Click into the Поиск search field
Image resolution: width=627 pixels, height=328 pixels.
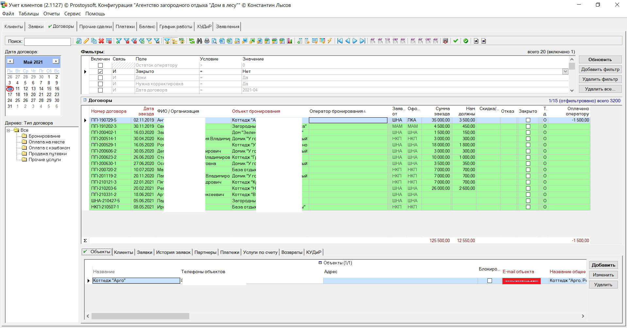click(47, 41)
